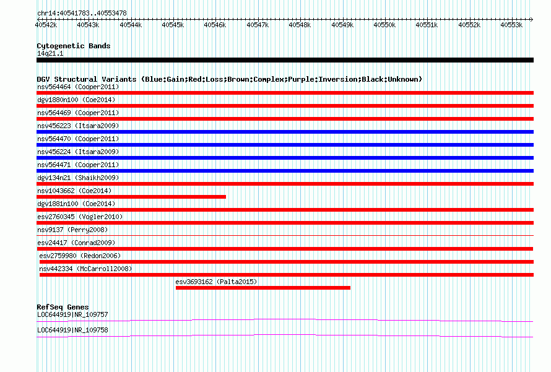Select the dgv1881n100 (Coe2014) label

[x=76, y=204]
